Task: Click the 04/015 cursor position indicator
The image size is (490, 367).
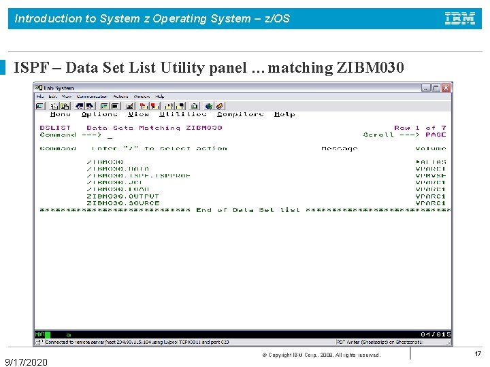Action: [436, 334]
